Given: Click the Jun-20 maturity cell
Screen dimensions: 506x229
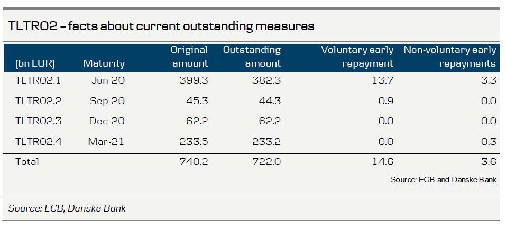Looking at the screenshot, I should 109,81.
